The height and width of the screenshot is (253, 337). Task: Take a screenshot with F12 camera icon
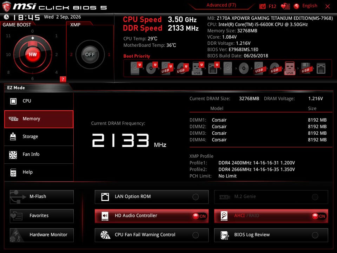point(263,6)
